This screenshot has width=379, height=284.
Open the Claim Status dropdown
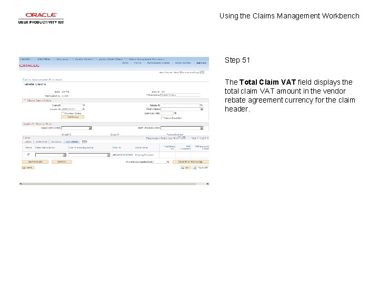pos(182,109)
